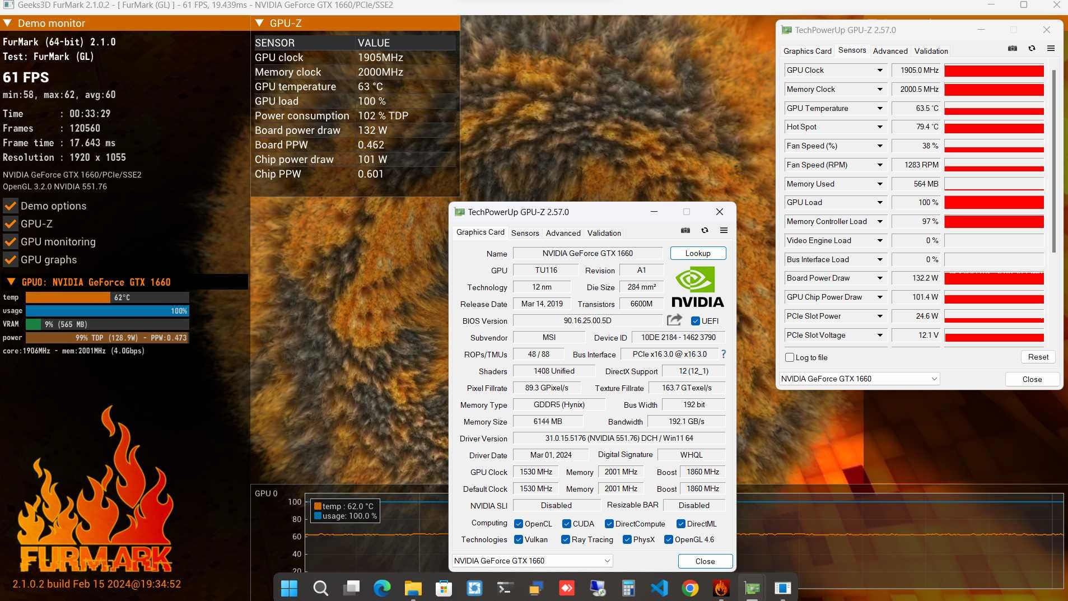
Task: Open the hamburger menu in GPU-Z Graphics Card window
Action: point(724,230)
